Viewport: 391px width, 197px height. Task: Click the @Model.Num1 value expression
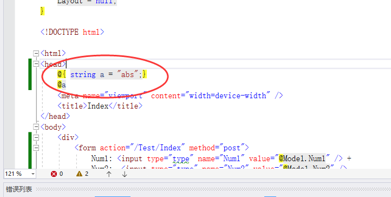pyautogui.click(x=302, y=158)
